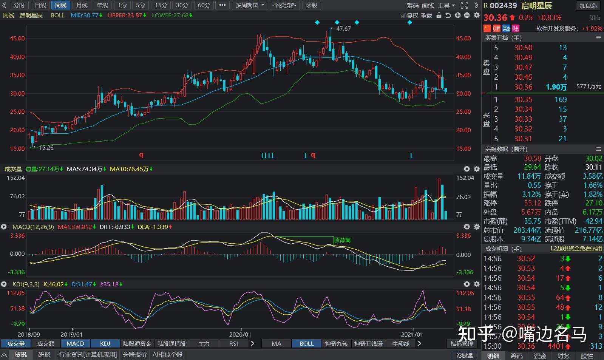Toggle MA overlay indicator

click(x=277, y=343)
